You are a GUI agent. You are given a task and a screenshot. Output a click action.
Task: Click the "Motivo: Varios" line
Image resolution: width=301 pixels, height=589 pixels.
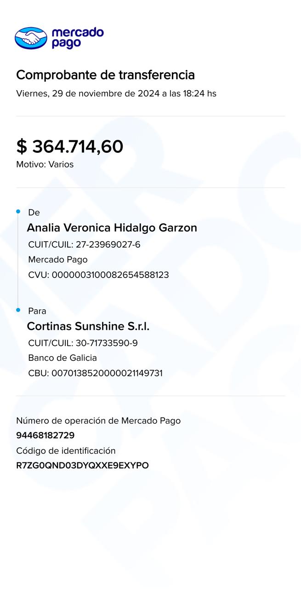45,164
